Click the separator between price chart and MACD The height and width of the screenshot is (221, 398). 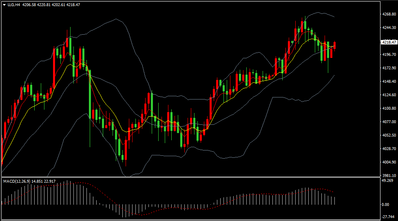(190, 177)
